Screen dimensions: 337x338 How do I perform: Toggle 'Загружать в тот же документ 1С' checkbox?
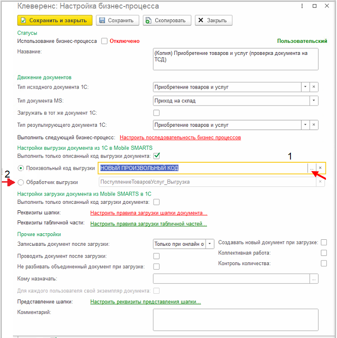coord(156,113)
